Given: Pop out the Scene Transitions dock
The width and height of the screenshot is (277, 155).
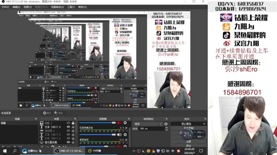Looking at the screenshot, I should (167, 119).
